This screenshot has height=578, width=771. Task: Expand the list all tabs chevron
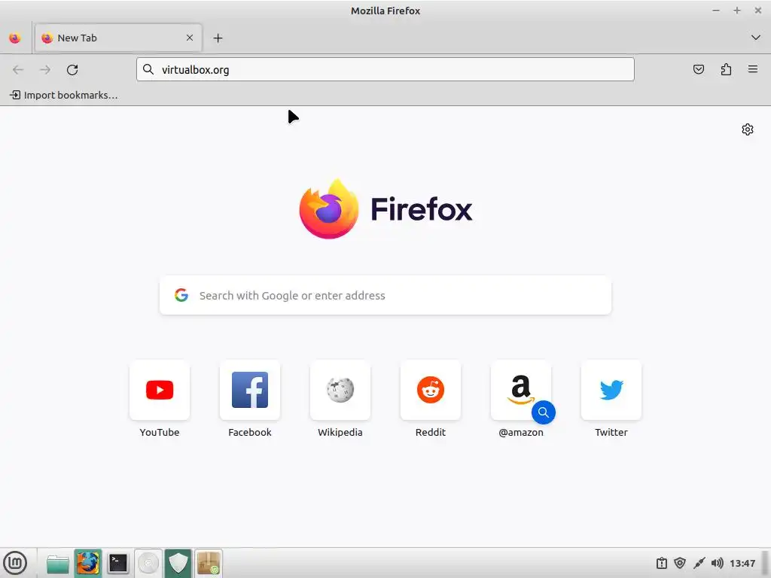(756, 38)
